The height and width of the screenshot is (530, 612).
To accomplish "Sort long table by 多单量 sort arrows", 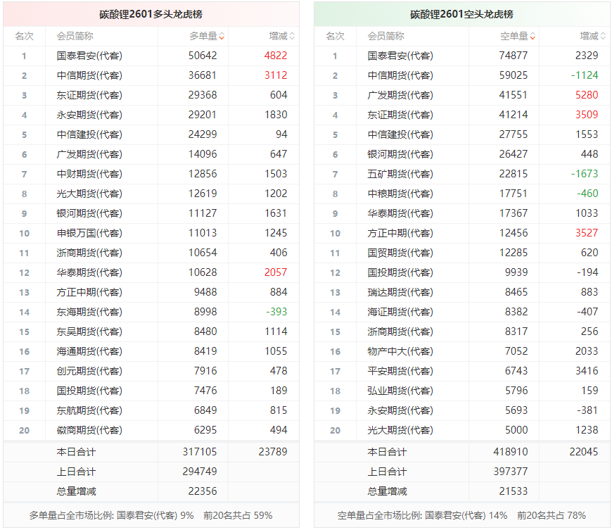I will (x=222, y=37).
